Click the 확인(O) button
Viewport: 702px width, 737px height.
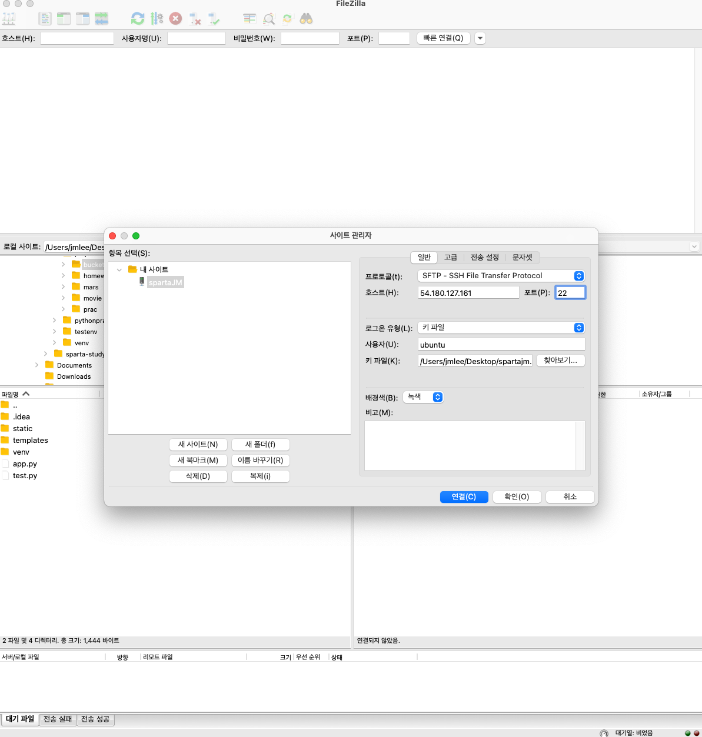[x=517, y=496]
